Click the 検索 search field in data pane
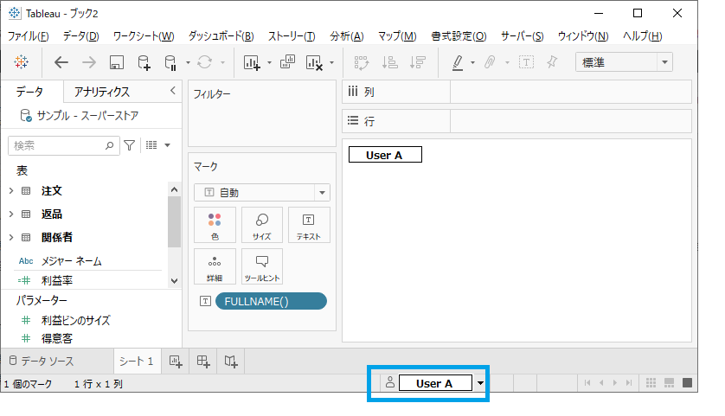Image resolution: width=725 pixels, height=416 pixels. [x=59, y=146]
